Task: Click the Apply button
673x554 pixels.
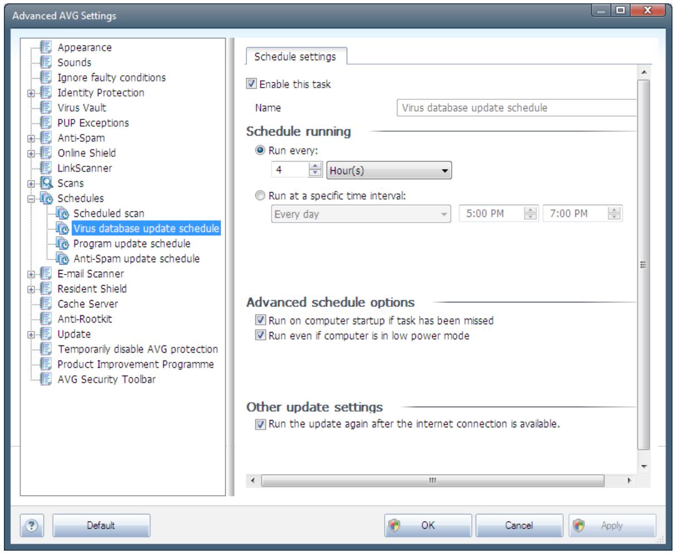Action: tap(612, 526)
